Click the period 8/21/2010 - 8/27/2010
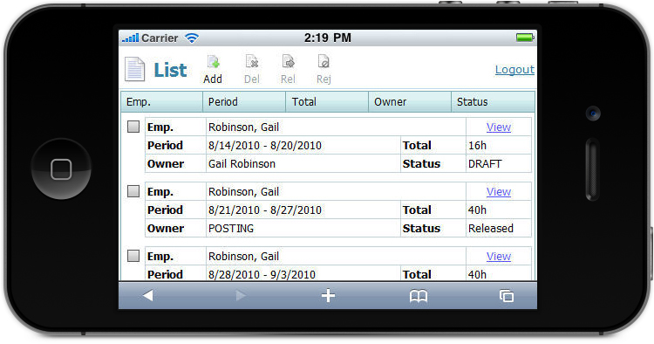The image size is (654, 344). click(x=265, y=210)
